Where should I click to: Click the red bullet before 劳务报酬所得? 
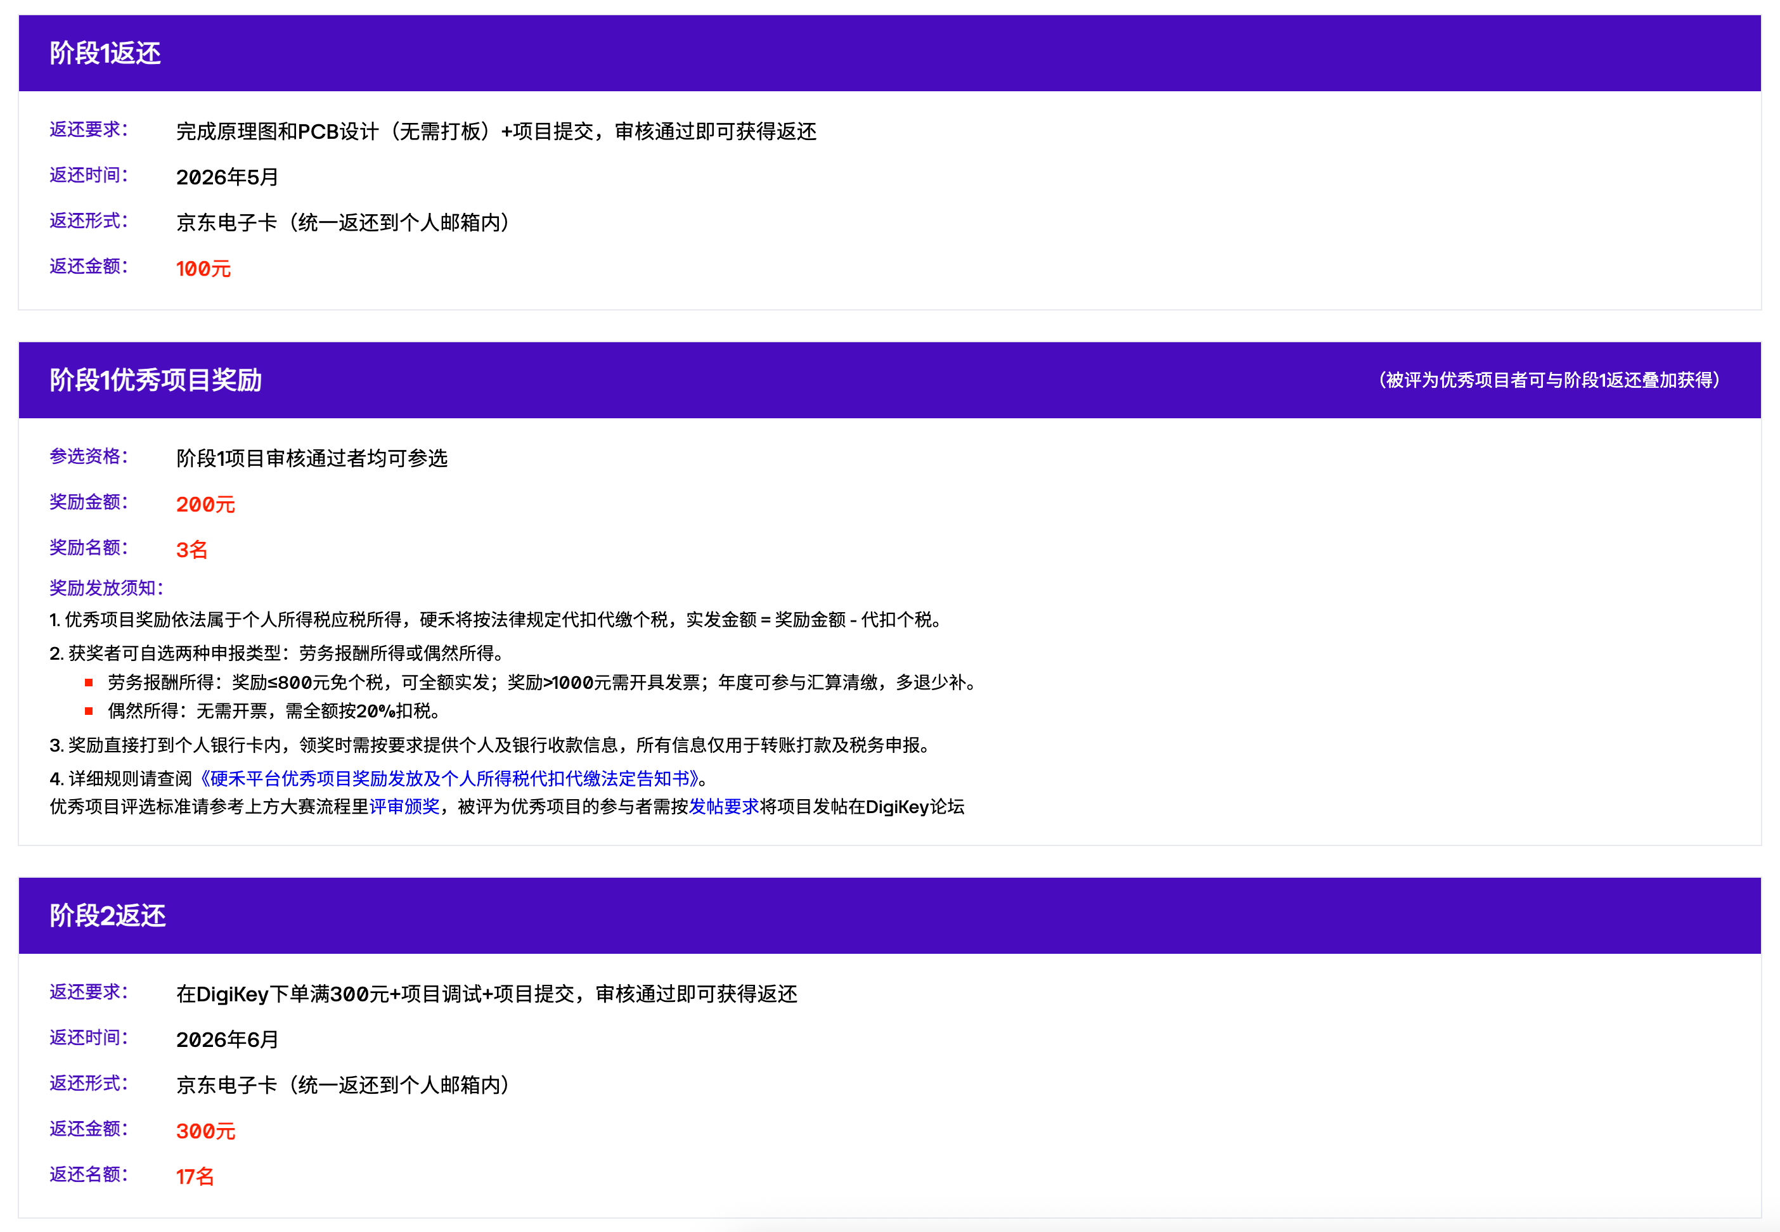click(x=89, y=683)
